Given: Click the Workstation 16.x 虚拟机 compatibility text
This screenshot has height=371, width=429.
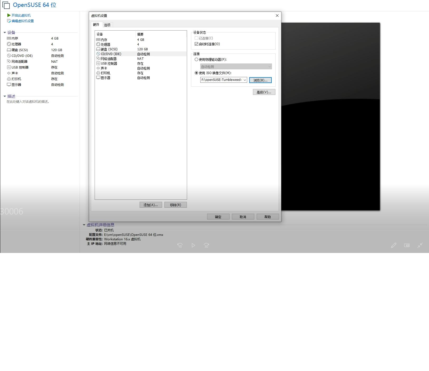Looking at the screenshot, I should click(x=122, y=239).
